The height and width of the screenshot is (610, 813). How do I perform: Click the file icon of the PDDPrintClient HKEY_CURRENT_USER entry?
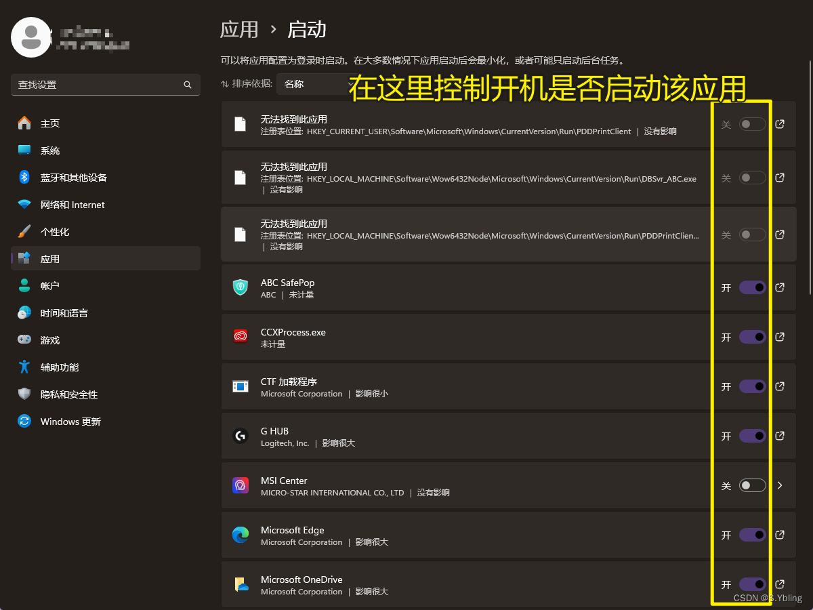(240, 124)
